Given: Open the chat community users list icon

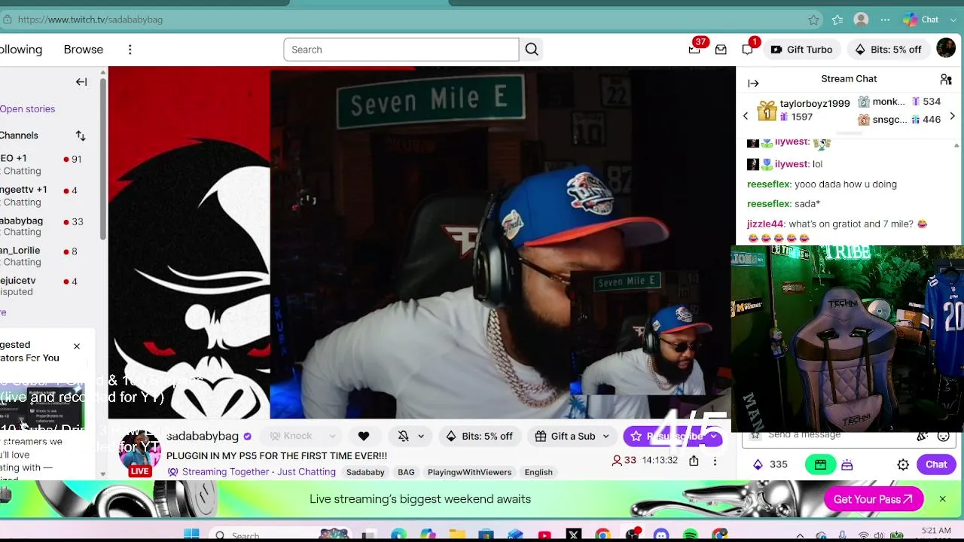Looking at the screenshot, I should tap(946, 79).
